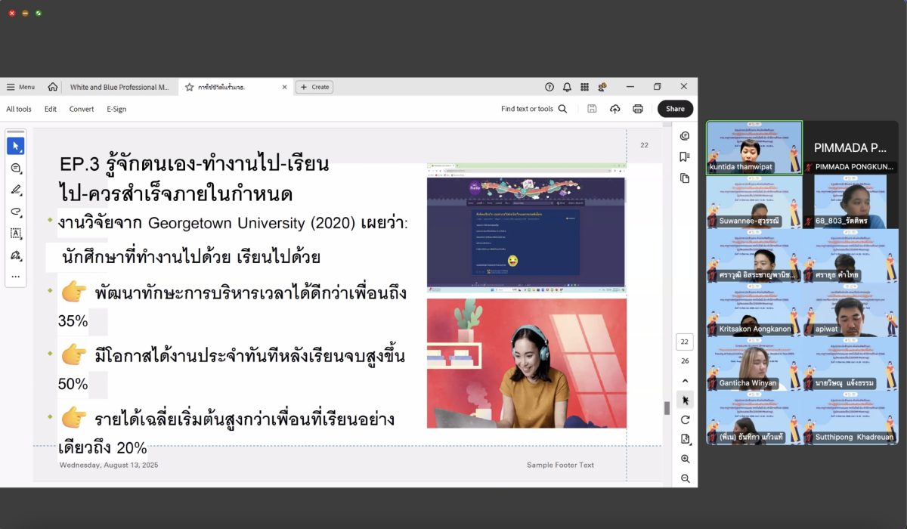Click the Share button
The height and width of the screenshot is (529, 907).
[x=674, y=109]
